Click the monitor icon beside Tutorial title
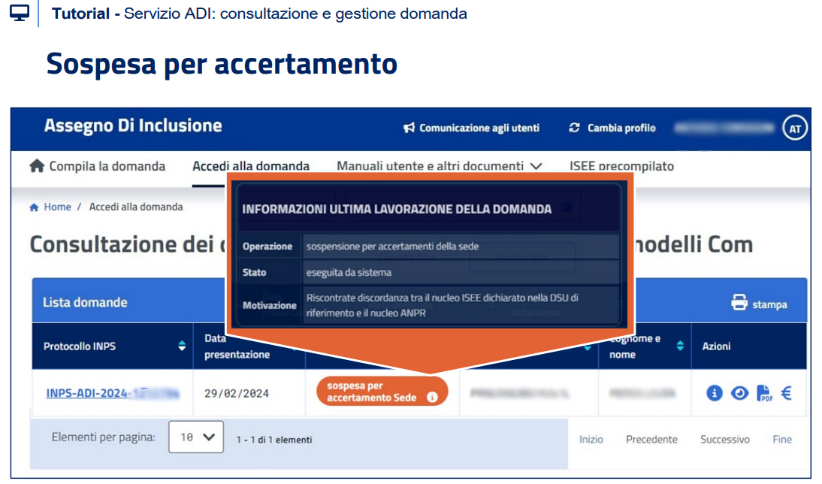This screenshot has width=822, height=484. pyautogui.click(x=20, y=13)
